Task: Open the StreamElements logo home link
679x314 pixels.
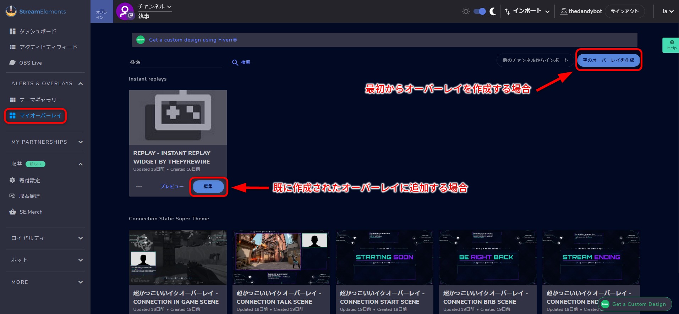Action: pyautogui.click(x=36, y=11)
